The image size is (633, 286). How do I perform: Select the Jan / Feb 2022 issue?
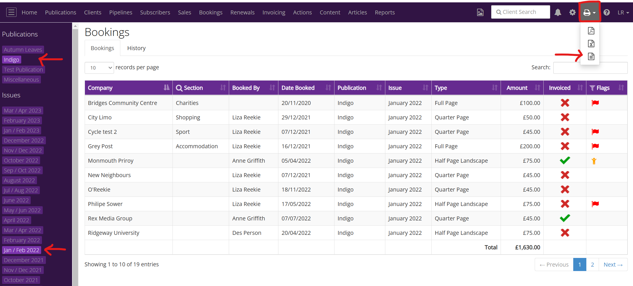click(x=21, y=250)
